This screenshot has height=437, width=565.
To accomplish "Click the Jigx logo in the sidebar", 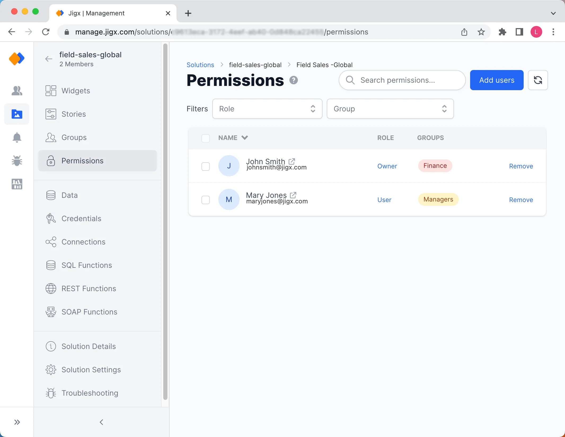I will [17, 59].
